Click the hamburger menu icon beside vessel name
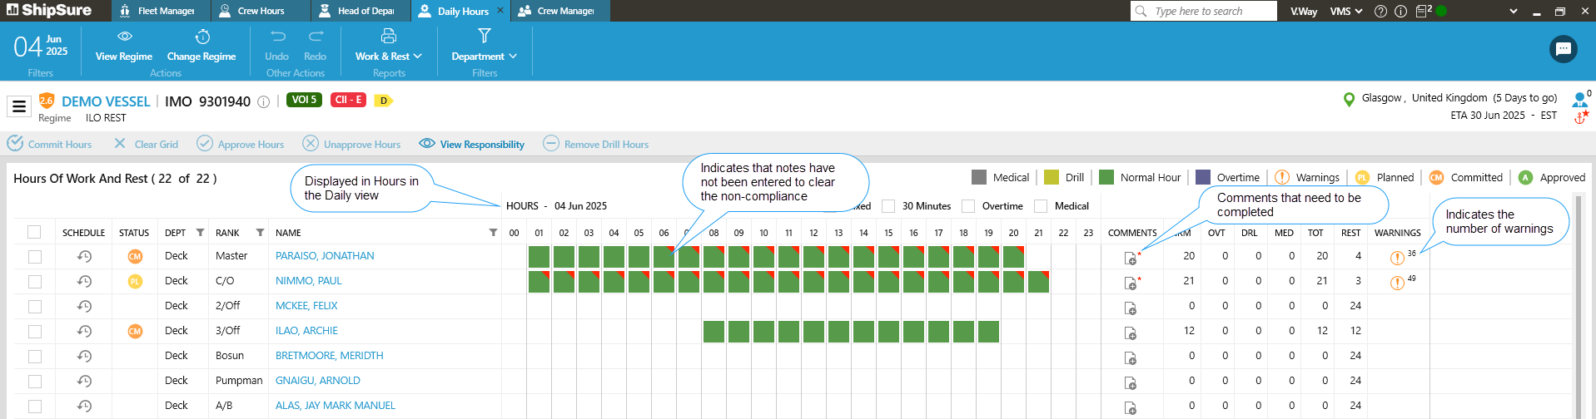Viewport: 1596px width, 419px height. coord(19,106)
